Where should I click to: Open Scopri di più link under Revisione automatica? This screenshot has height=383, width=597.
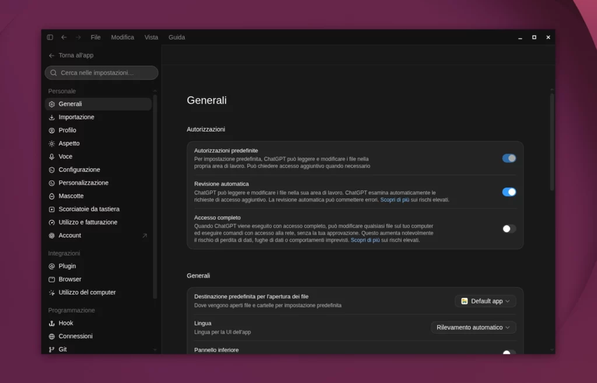(x=395, y=200)
